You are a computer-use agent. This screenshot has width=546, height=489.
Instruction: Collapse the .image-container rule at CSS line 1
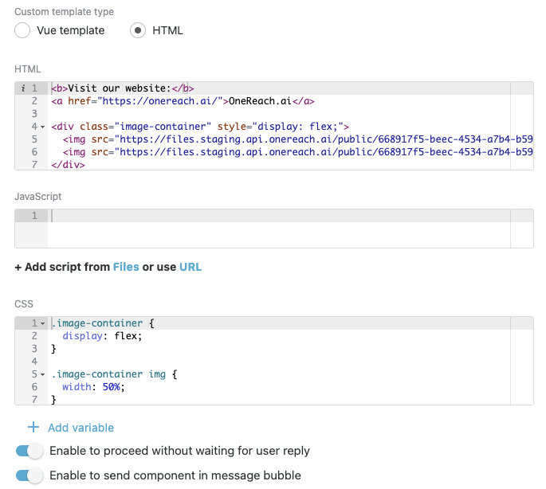click(43, 323)
